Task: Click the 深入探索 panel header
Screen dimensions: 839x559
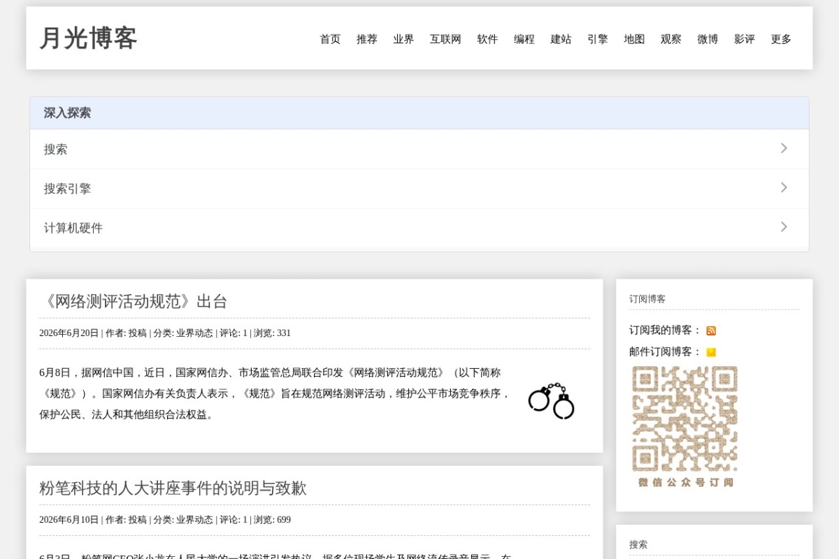Action: [419, 113]
